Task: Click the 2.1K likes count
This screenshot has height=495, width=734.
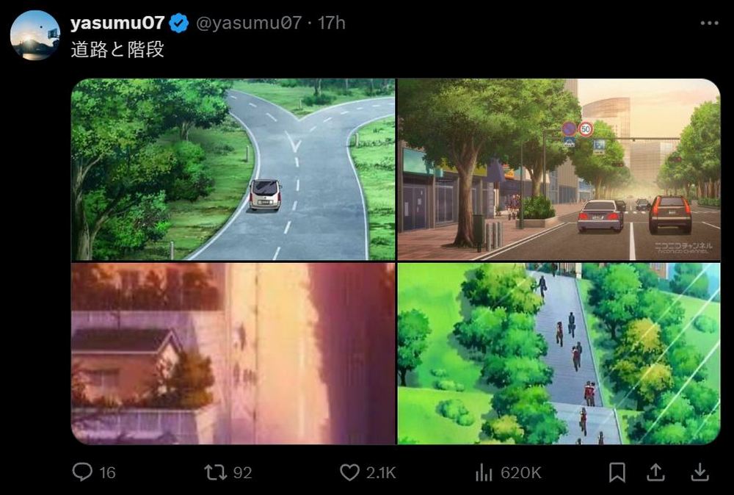Action: coord(381,473)
